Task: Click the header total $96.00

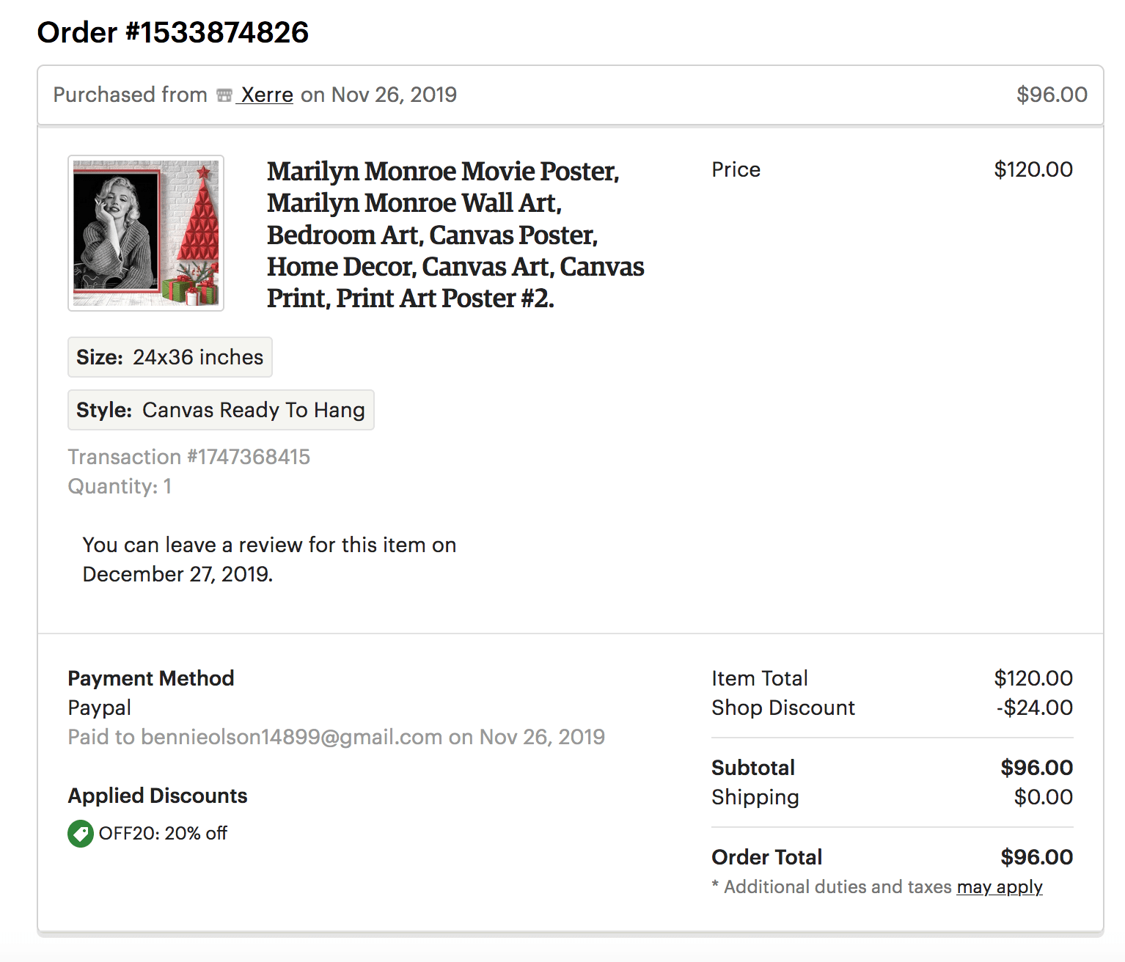Action: point(1052,95)
